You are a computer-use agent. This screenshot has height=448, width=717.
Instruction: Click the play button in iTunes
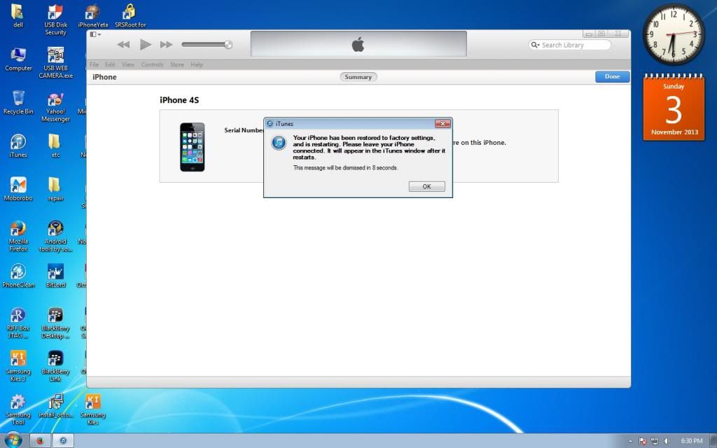pyautogui.click(x=145, y=45)
